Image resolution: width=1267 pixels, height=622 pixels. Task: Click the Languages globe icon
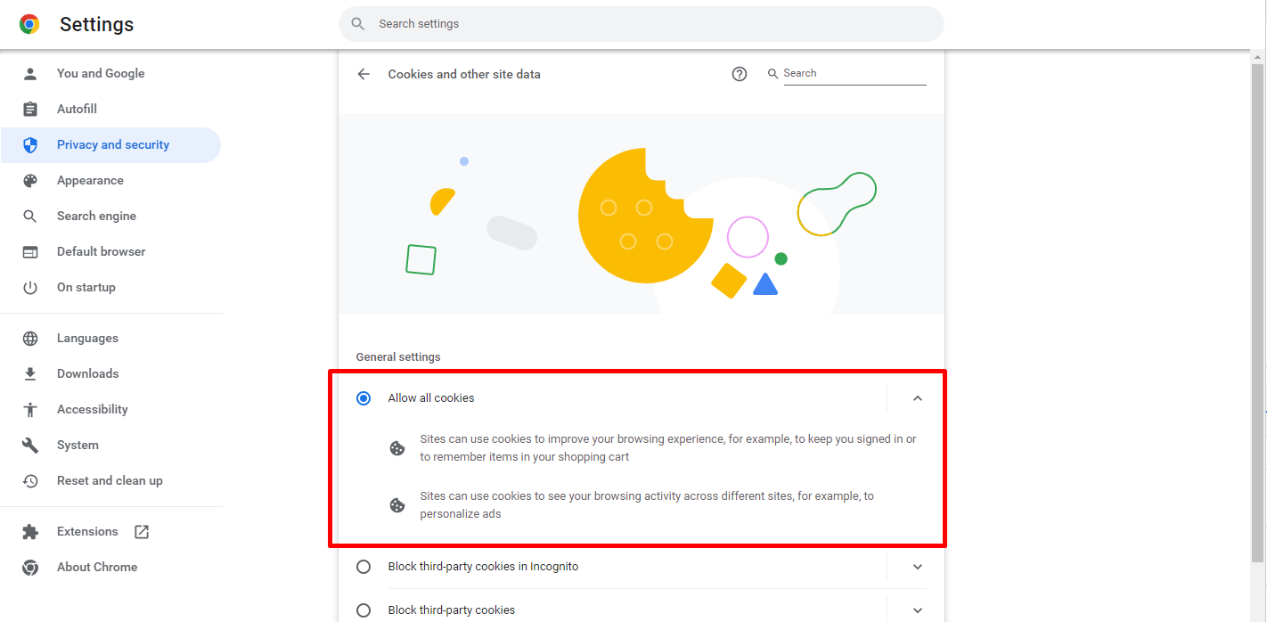coord(30,338)
